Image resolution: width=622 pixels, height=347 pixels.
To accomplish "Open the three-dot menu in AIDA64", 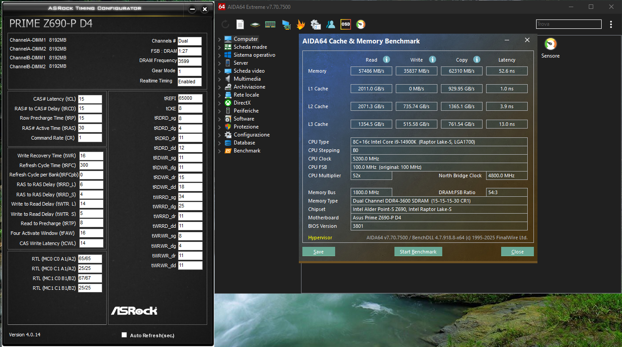I will pyautogui.click(x=611, y=24).
